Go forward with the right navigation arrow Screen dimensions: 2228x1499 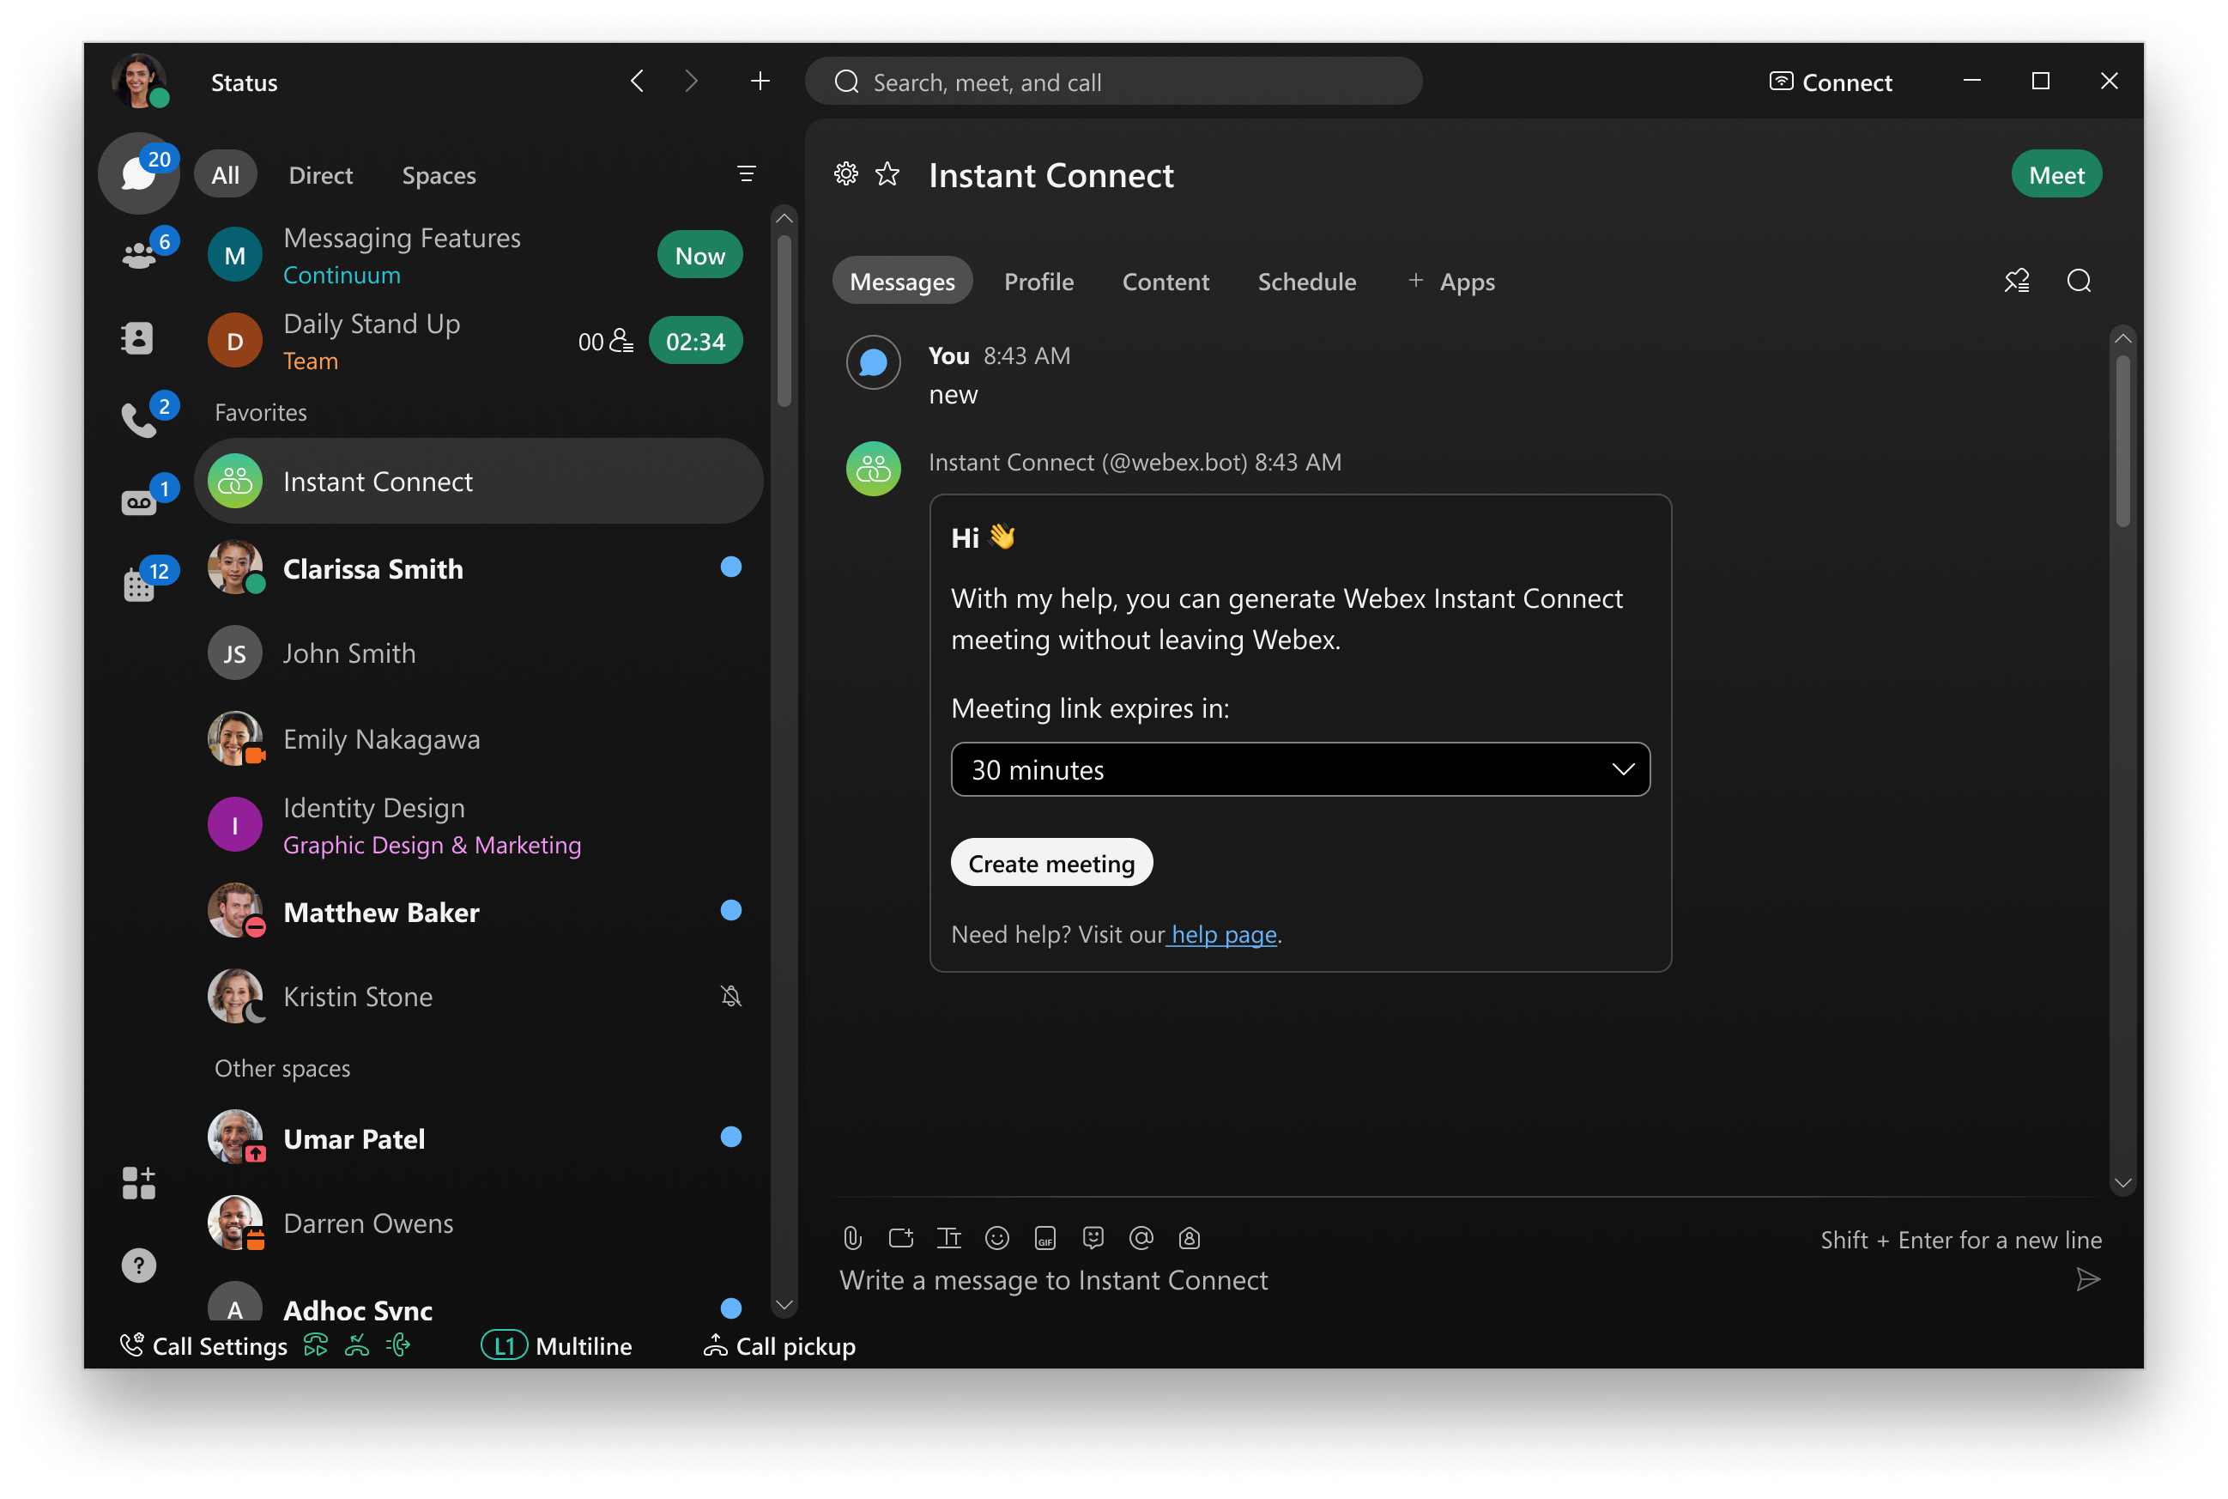point(691,82)
